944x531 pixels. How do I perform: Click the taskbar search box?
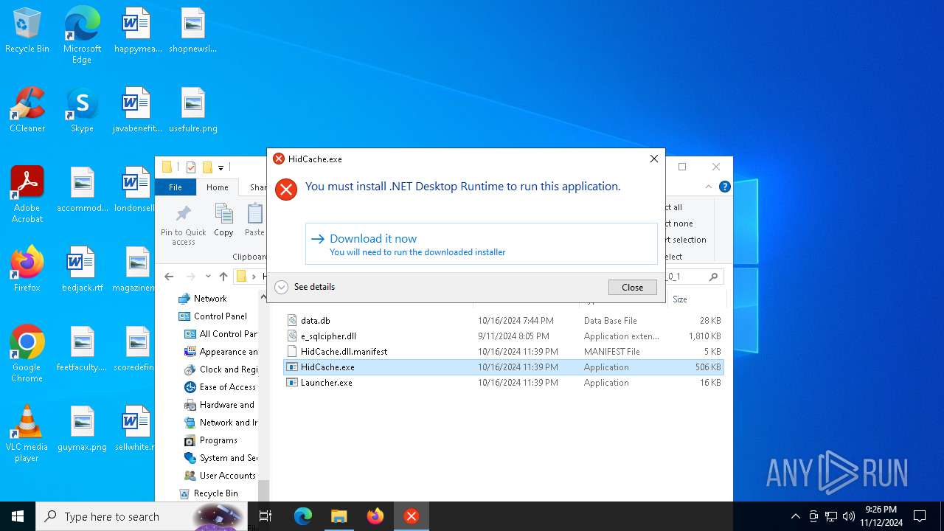pyautogui.click(x=140, y=516)
